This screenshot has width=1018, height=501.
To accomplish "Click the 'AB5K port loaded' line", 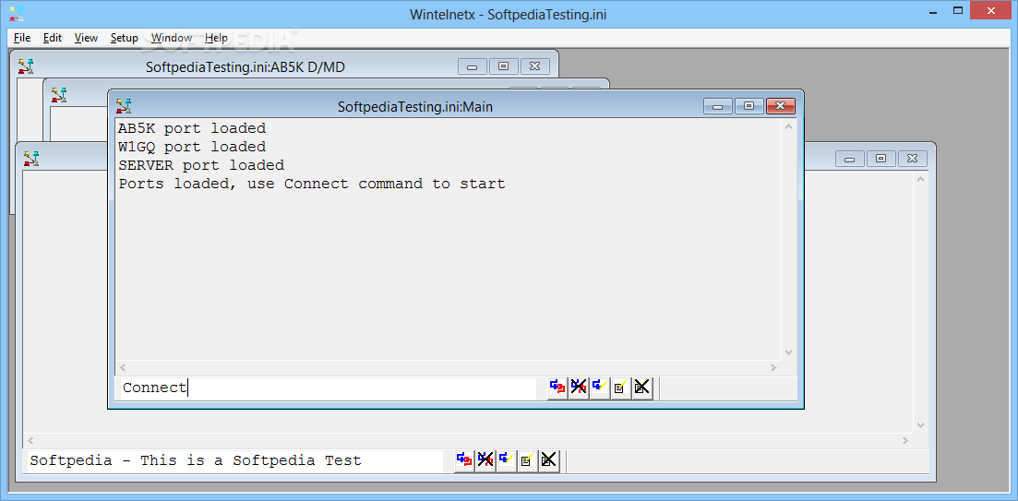I will point(192,128).
